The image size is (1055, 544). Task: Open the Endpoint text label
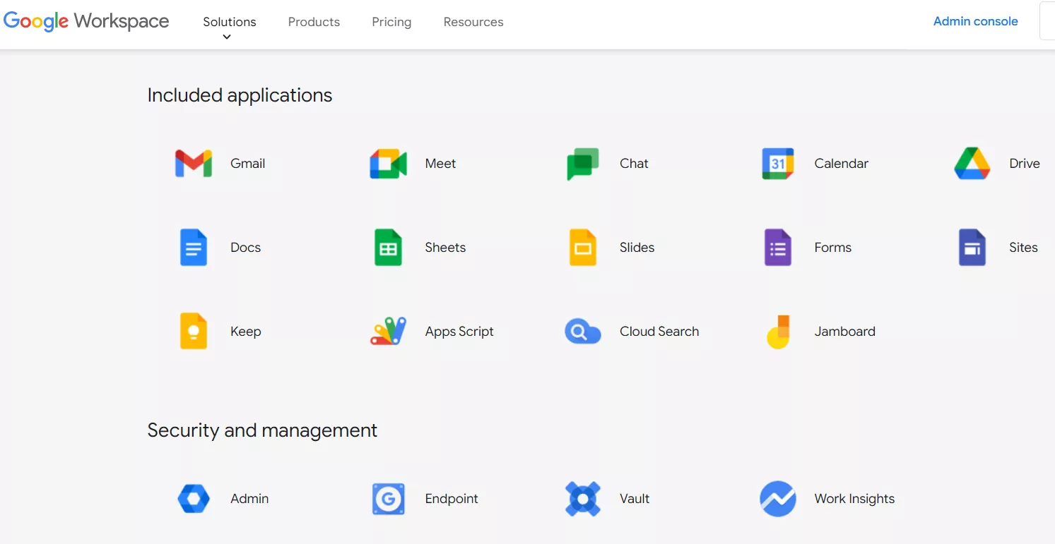(452, 499)
